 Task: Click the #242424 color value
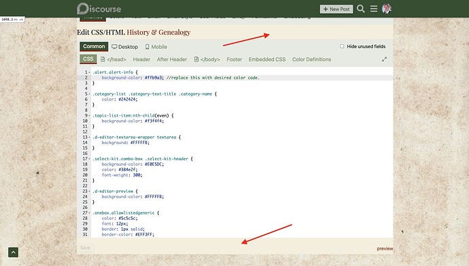tap(127, 100)
